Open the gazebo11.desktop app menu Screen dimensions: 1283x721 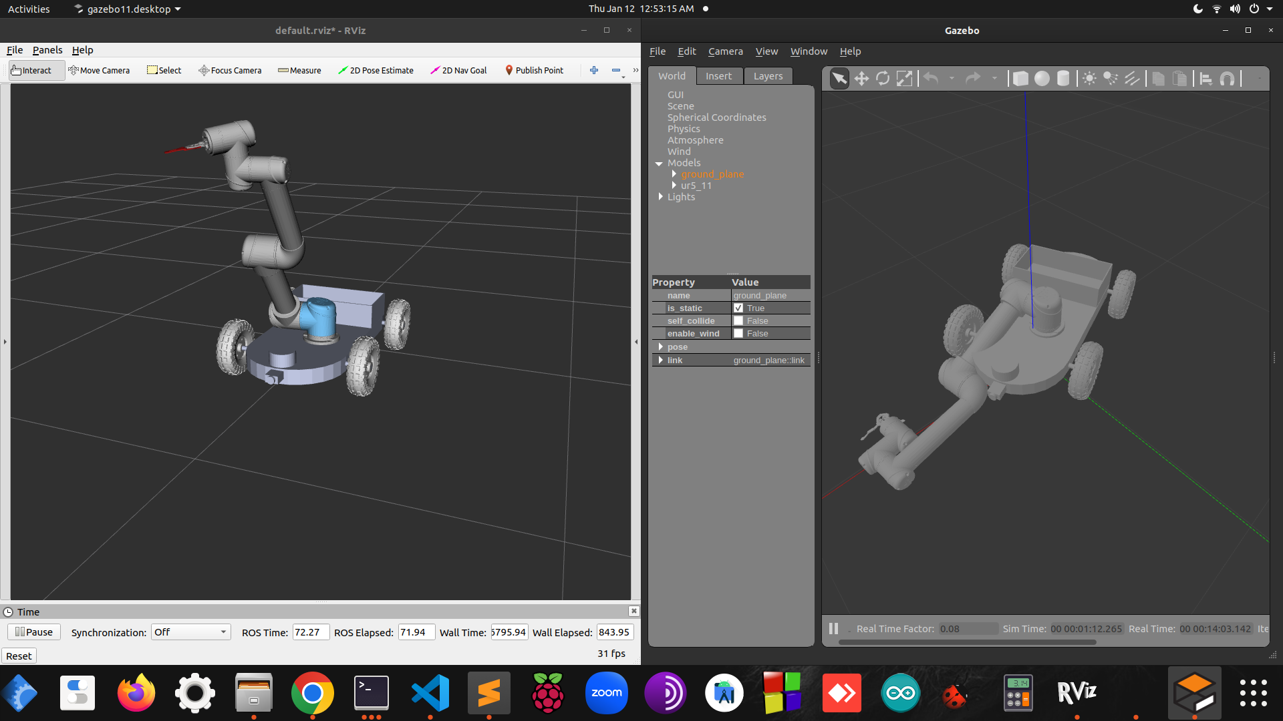127,9
